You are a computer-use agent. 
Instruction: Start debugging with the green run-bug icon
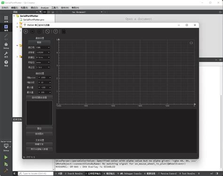click(6, 164)
